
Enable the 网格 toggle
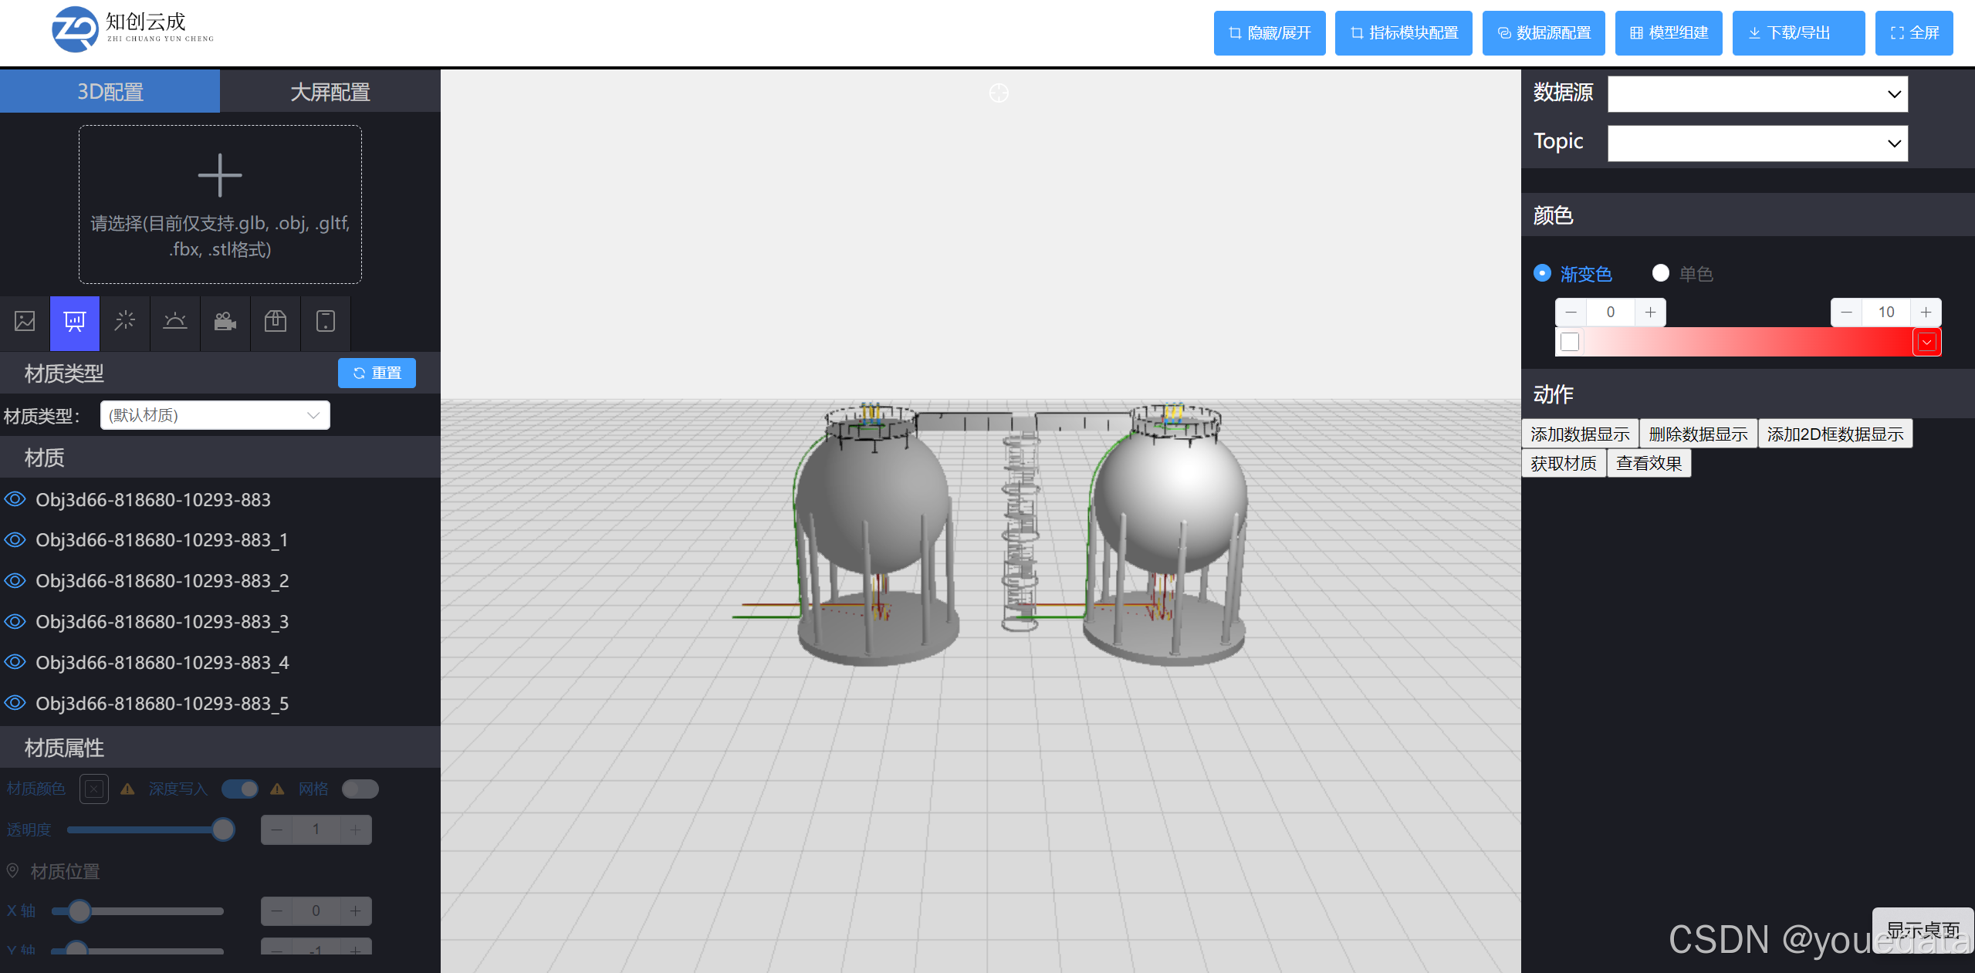point(359,789)
